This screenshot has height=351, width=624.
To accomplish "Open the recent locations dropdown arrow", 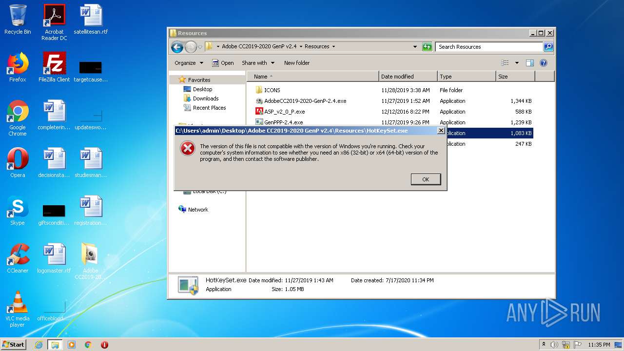I will pos(200,47).
